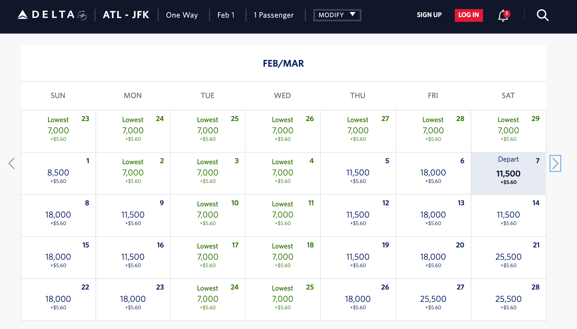Image resolution: width=577 pixels, height=329 pixels.
Task: Open the search magnifier icon
Action: pos(543,15)
